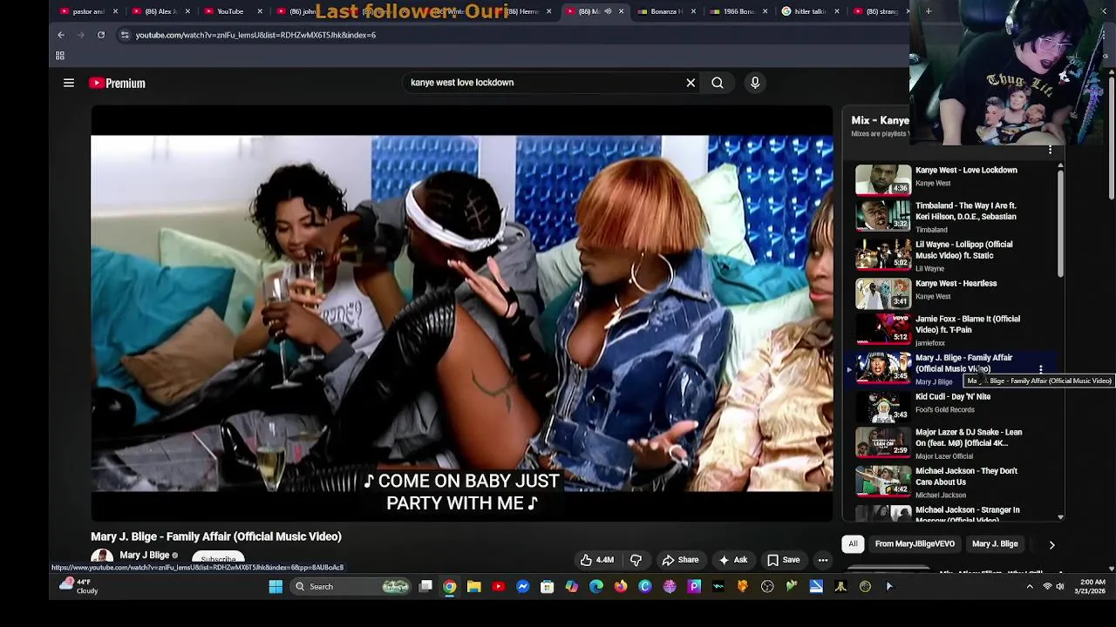Run search with the magnifier button
The height and width of the screenshot is (627, 1116).
pyautogui.click(x=717, y=83)
